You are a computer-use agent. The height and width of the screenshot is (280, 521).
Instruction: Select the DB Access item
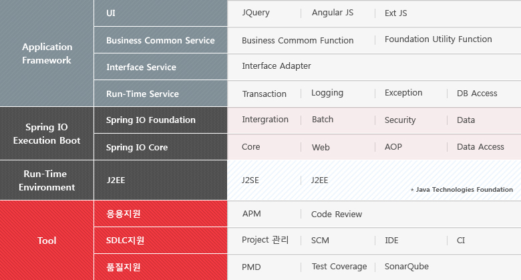pos(477,94)
